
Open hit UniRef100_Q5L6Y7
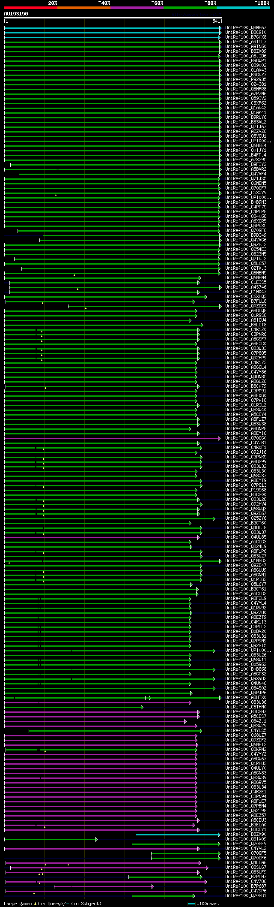click(x=246, y=584)
